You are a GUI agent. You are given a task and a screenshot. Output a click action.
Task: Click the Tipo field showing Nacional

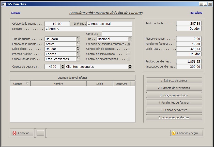tap(112, 39)
